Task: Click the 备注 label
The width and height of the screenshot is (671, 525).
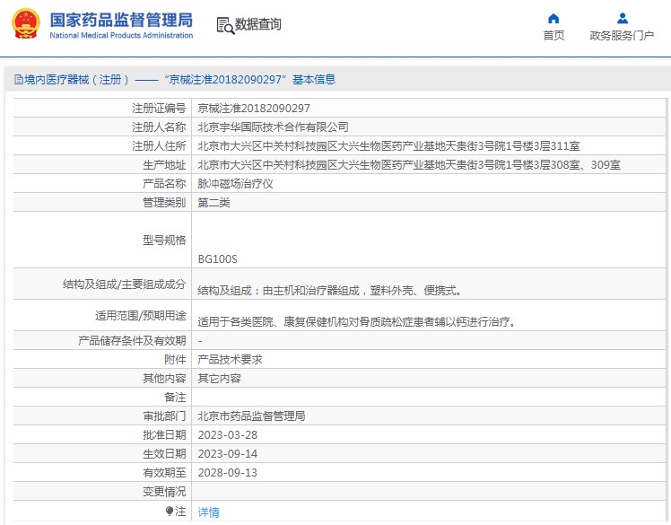Action: (175, 397)
